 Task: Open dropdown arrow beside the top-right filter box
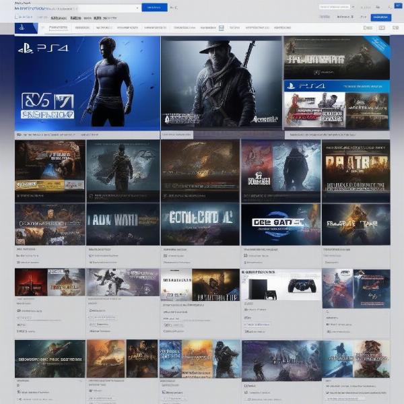(x=353, y=7)
